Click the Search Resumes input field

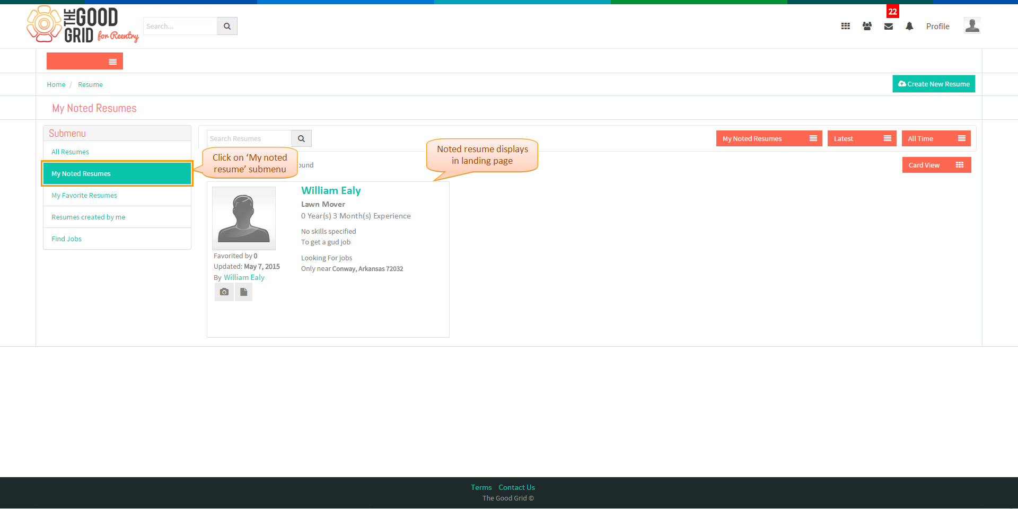coord(249,138)
